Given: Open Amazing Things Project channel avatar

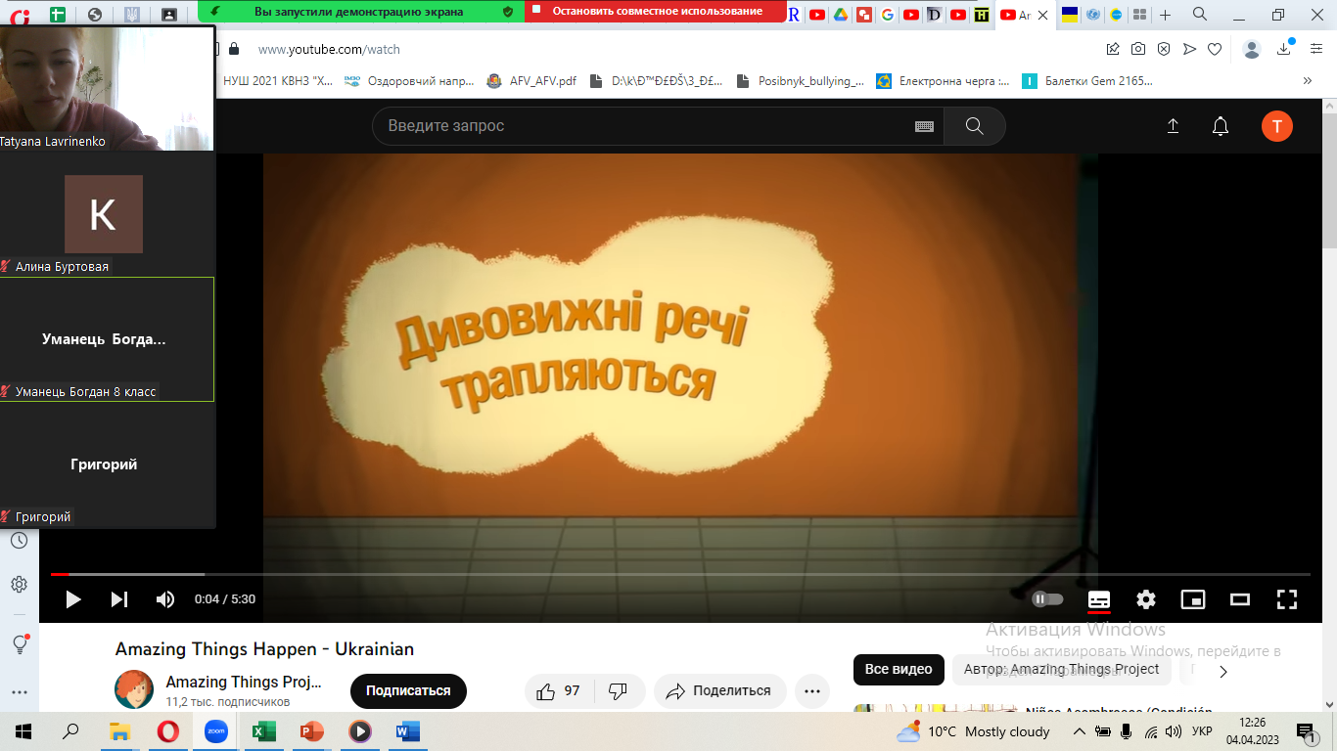Looking at the screenshot, I should [134, 690].
